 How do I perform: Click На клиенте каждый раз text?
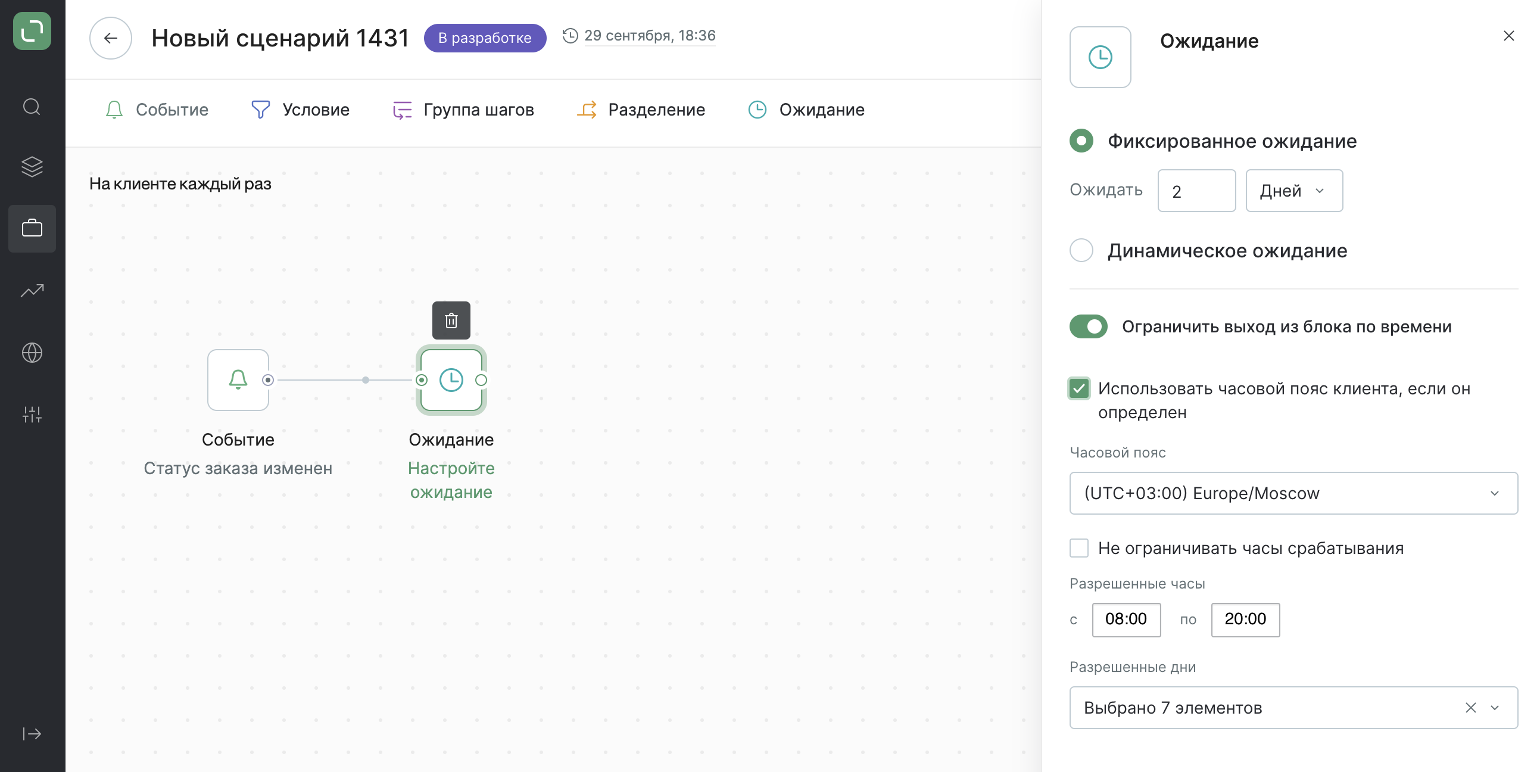pos(180,183)
